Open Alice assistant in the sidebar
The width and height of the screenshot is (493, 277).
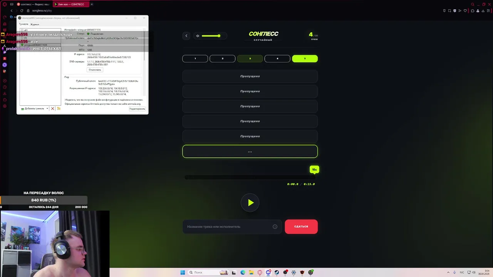(x=5, y=65)
